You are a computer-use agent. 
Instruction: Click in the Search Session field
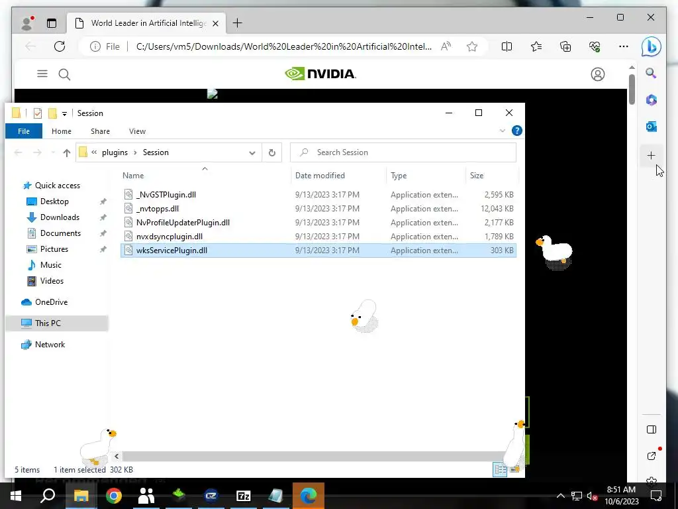tap(403, 152)
